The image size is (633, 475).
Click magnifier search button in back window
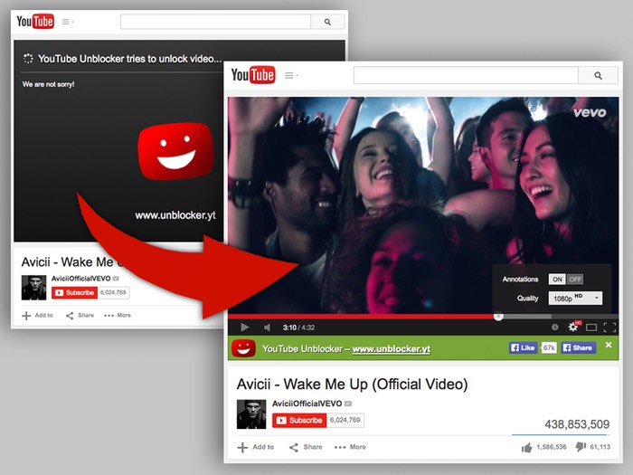(x=327, y=22)
